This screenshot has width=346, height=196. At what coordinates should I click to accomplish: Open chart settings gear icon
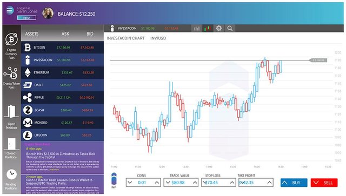(x=218, y=29)
